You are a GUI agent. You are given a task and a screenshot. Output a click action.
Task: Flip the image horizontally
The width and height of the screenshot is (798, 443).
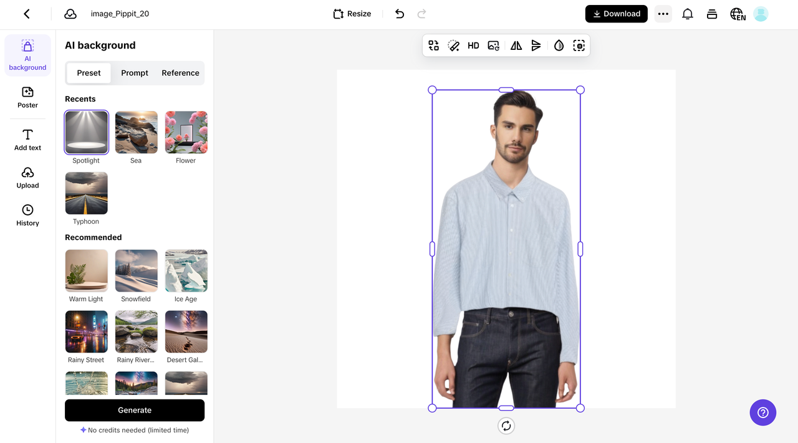516,45
